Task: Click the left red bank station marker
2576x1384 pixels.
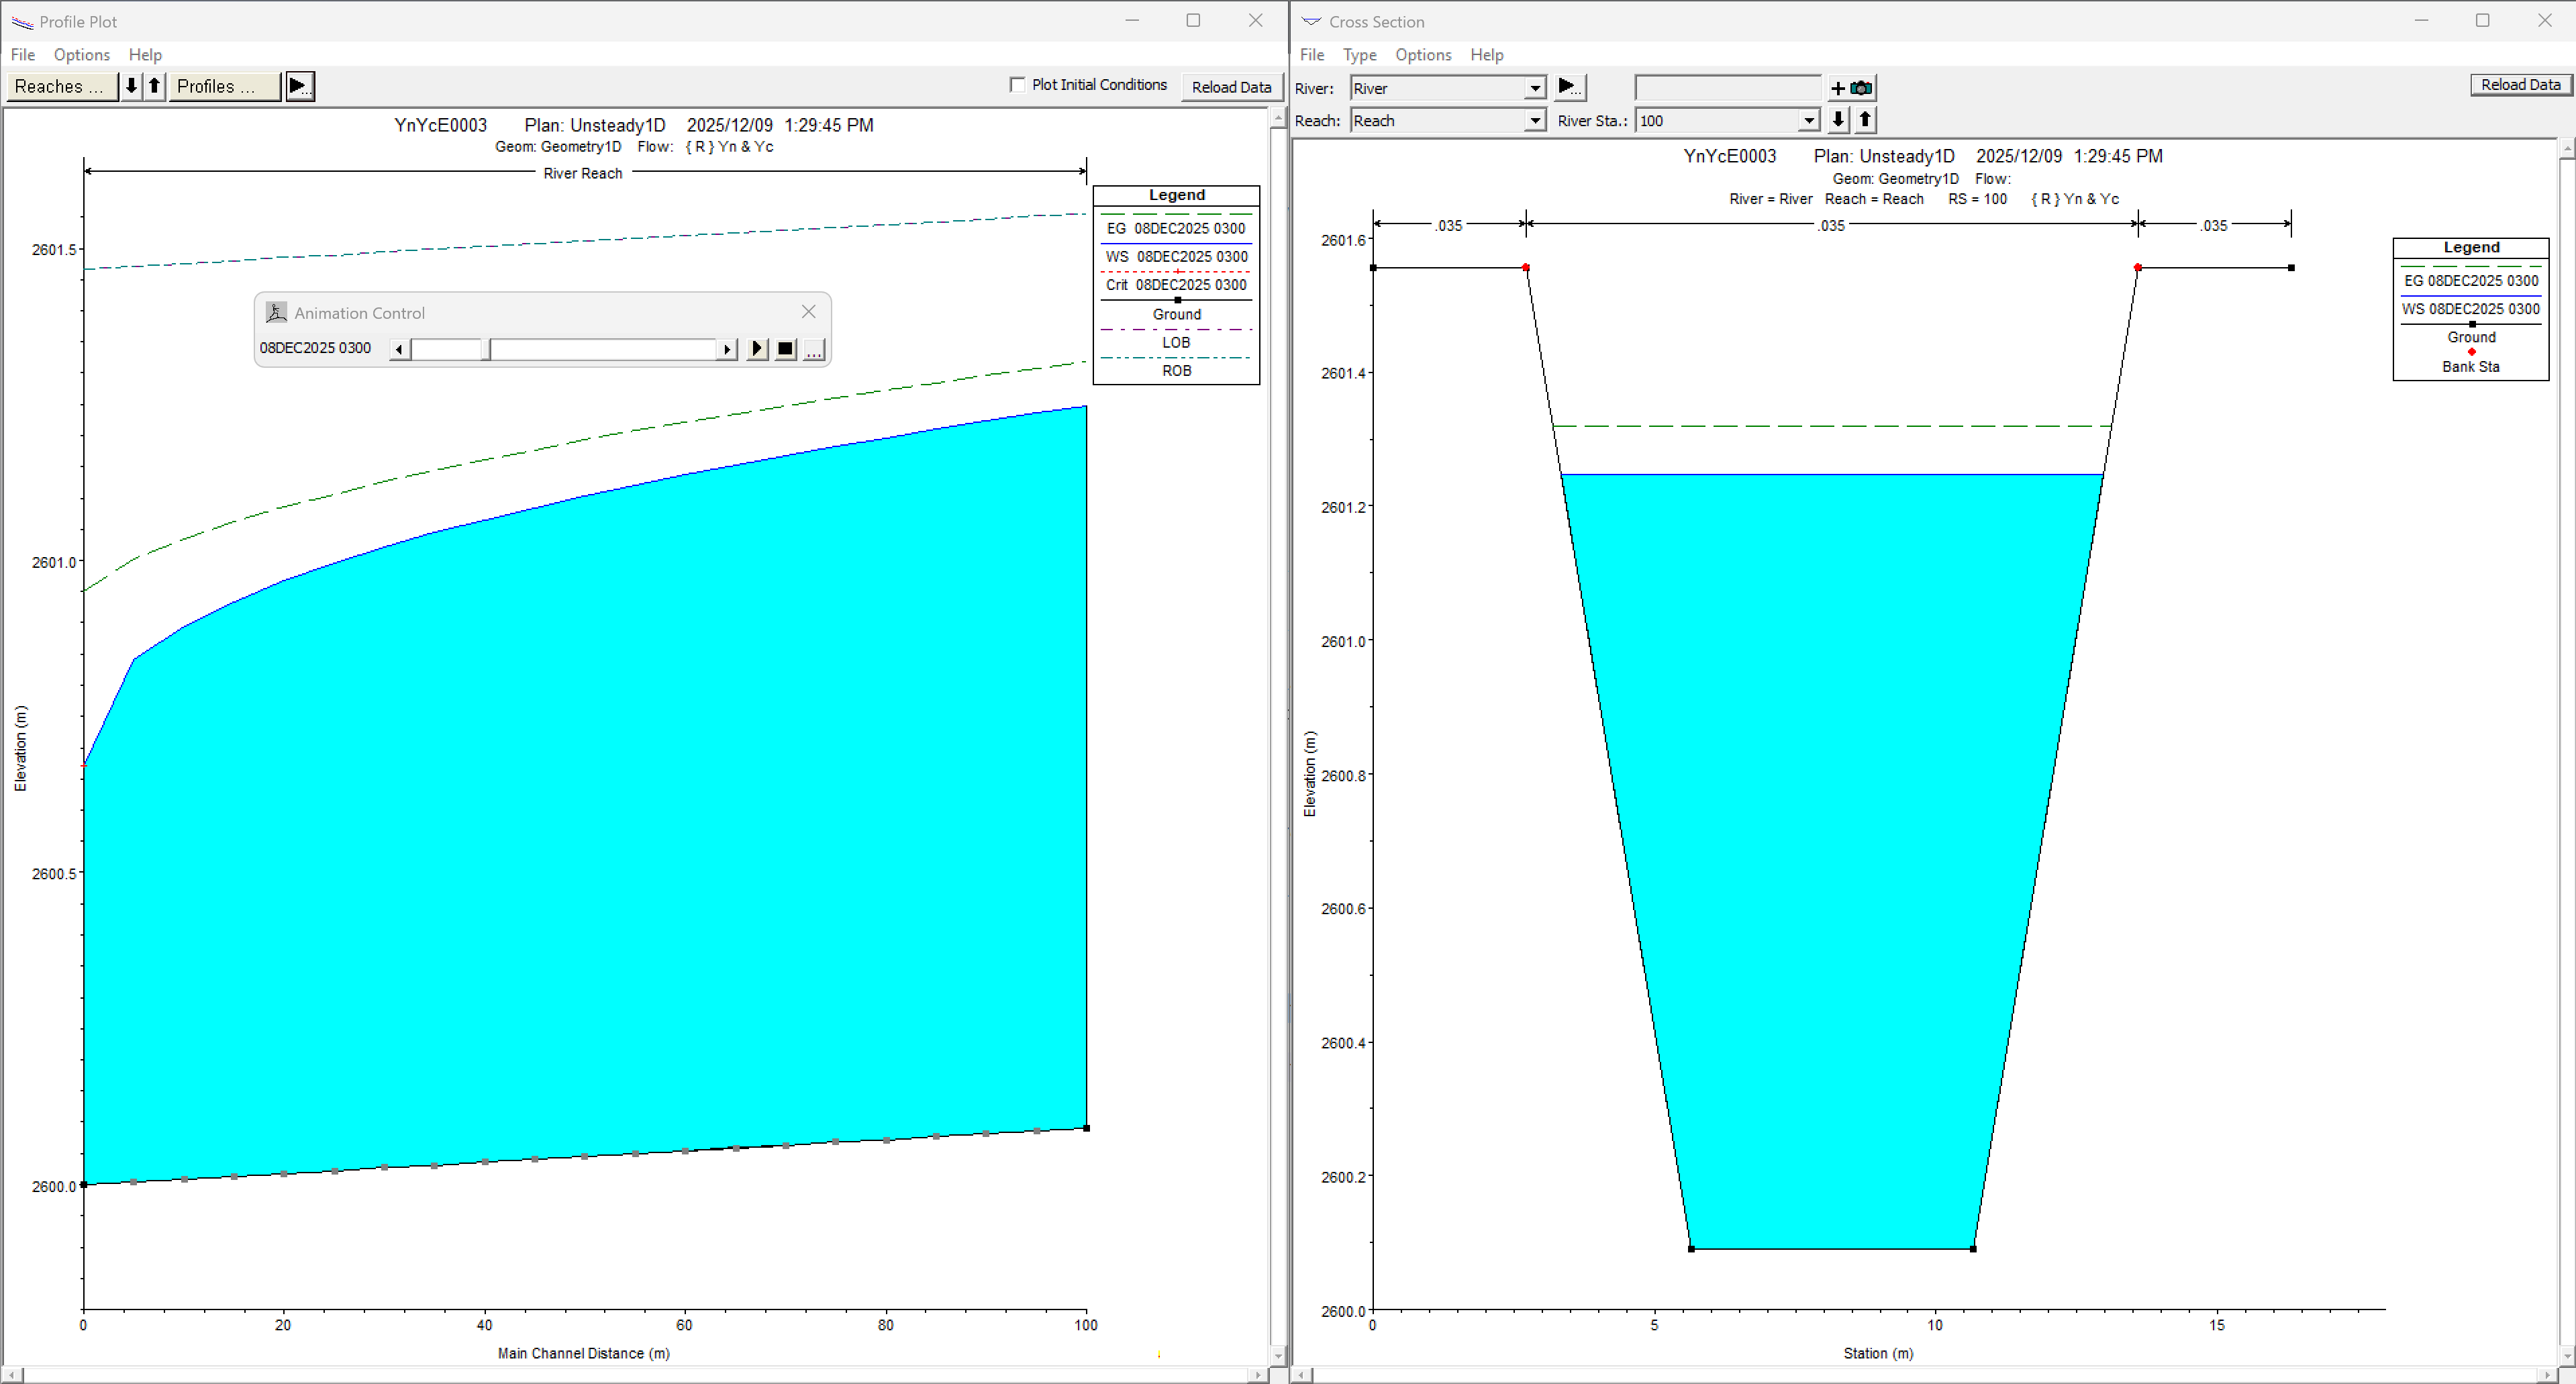Action: click(x=1525, y=268)
